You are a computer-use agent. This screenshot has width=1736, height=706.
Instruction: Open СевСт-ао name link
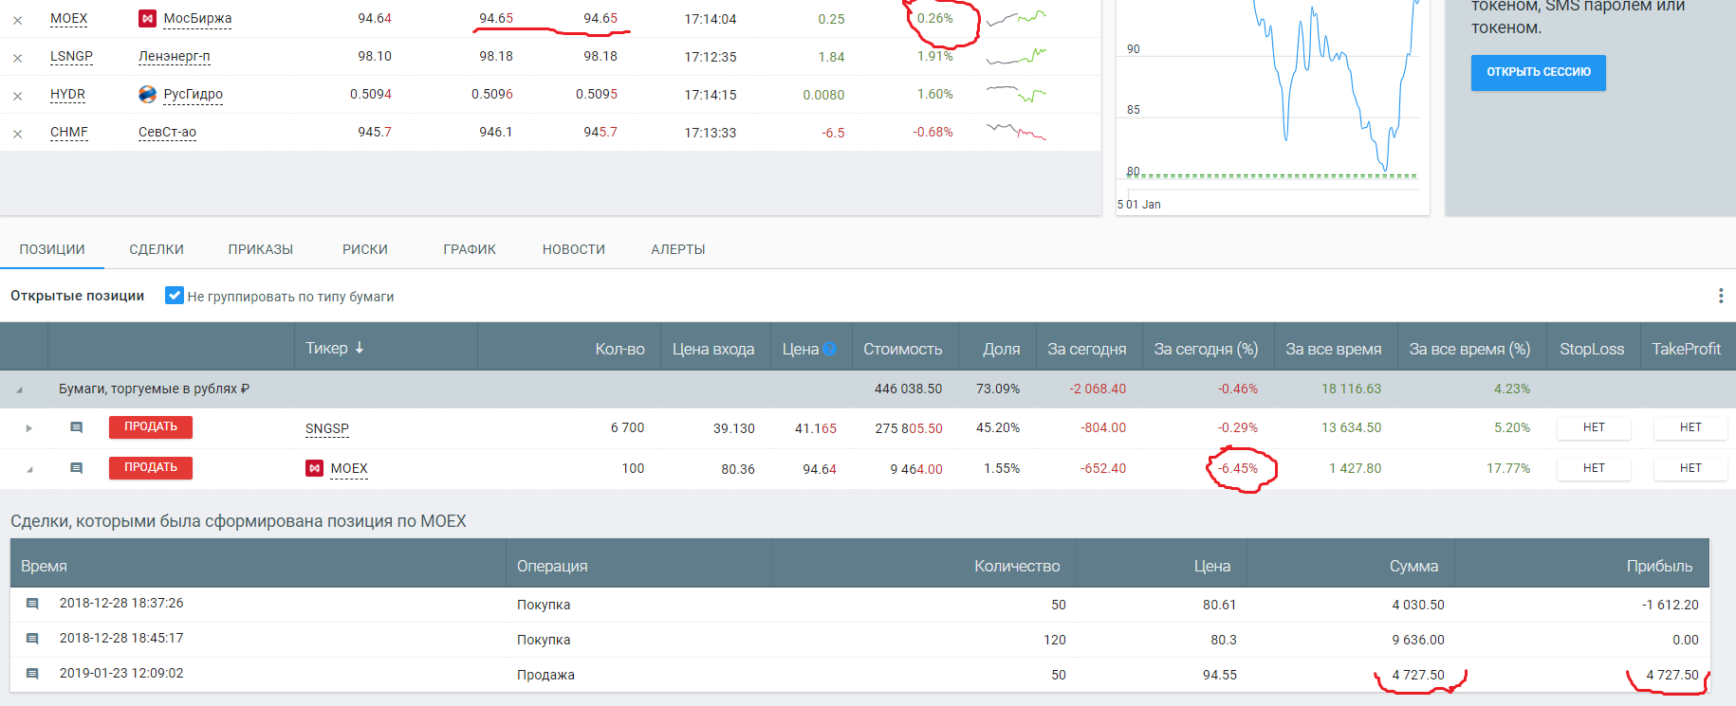(x=167, y=132)
